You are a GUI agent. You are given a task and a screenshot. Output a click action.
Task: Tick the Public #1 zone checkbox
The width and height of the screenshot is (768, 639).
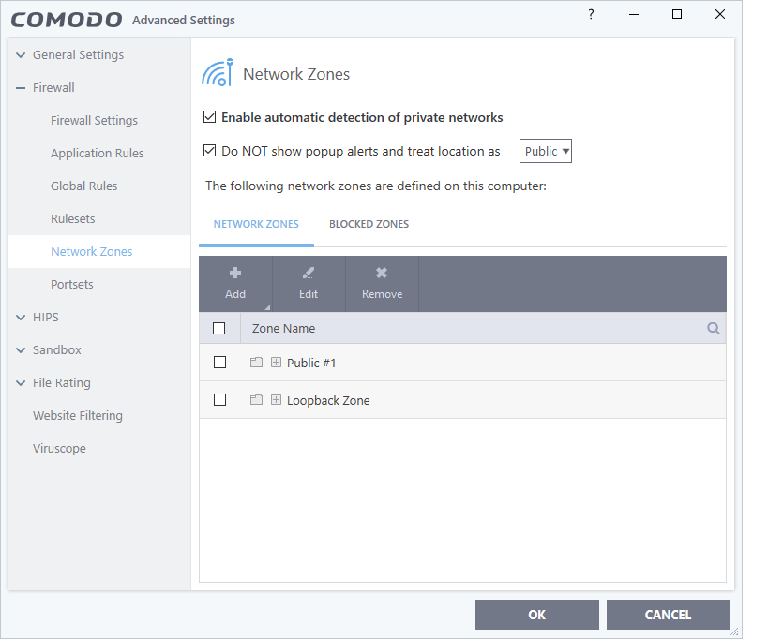(x=220, y=363)
